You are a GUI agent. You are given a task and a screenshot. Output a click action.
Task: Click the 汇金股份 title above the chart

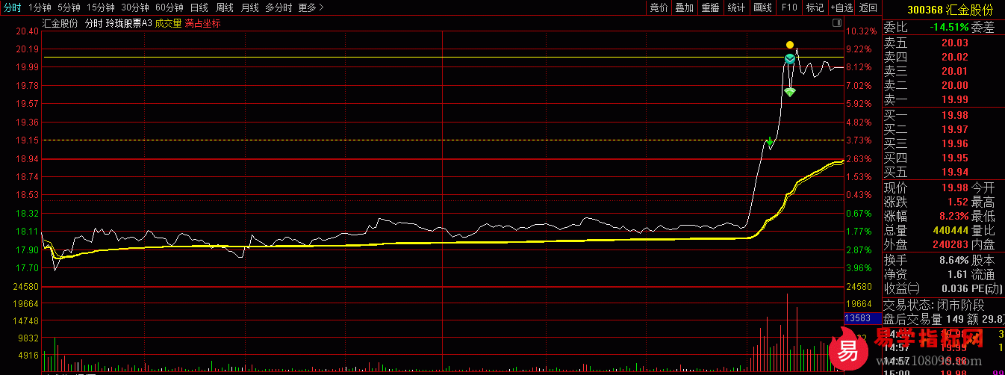point(60,24)
